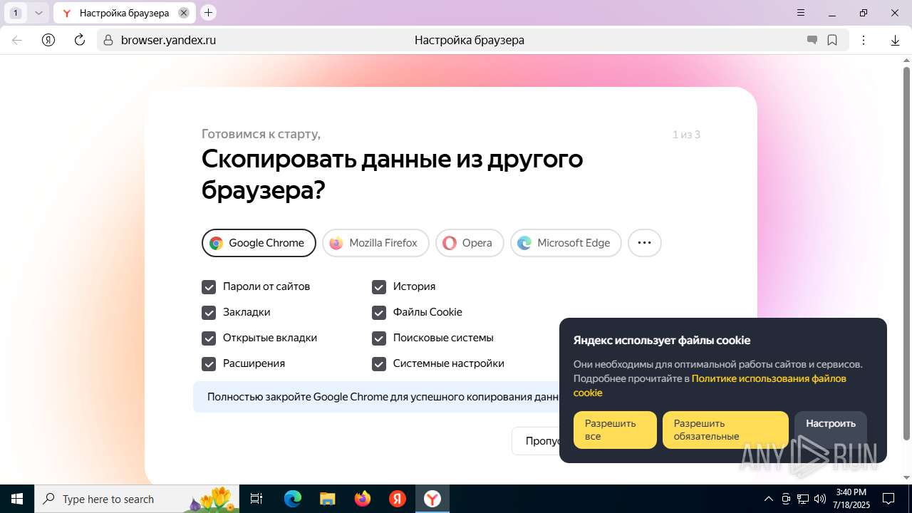The image size is (912, 513).
Task: Click the browser.yandex.ru address field
Action: [x=168, y=40]
